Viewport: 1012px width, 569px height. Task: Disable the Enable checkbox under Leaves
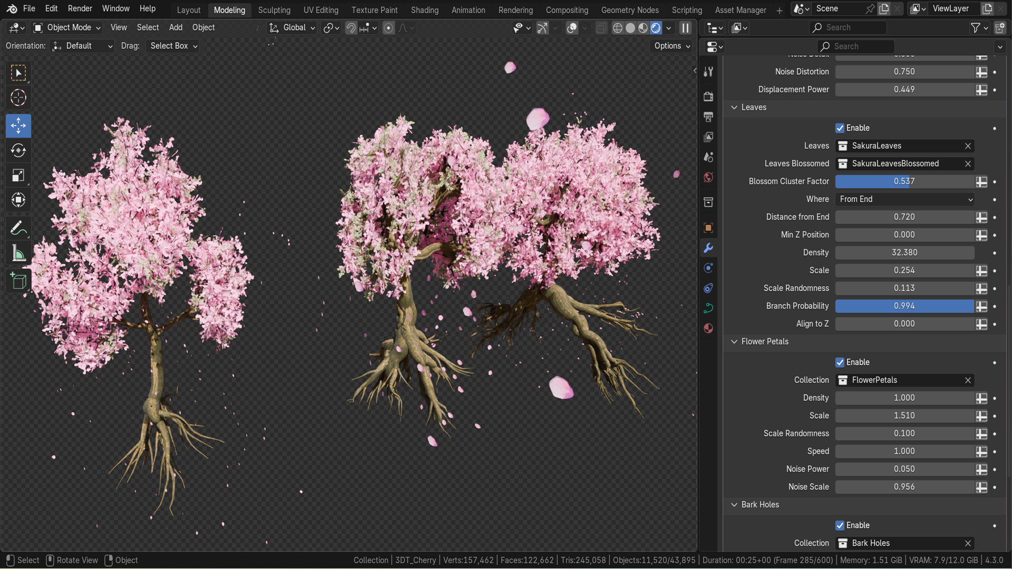841,128
